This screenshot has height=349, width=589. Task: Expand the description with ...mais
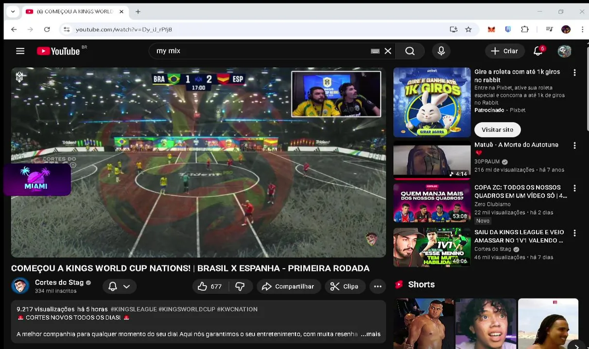coord(370,334)
